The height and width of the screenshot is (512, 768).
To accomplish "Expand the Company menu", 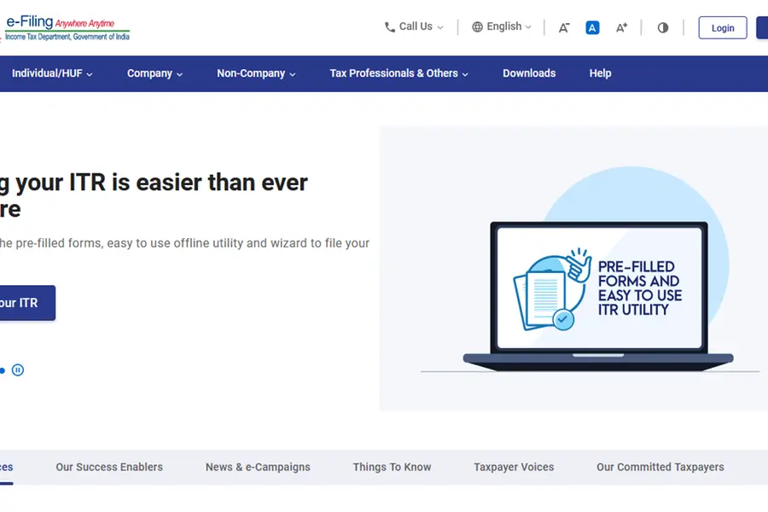I will [154, 73].
